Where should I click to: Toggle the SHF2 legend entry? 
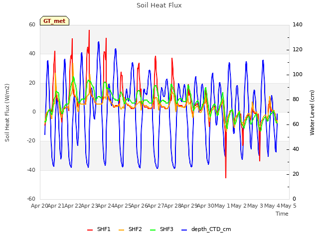click(130, 229)
